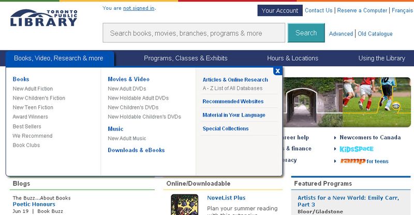
Task: Select New Adult Fiction under Books
Action: coord(33,89)
